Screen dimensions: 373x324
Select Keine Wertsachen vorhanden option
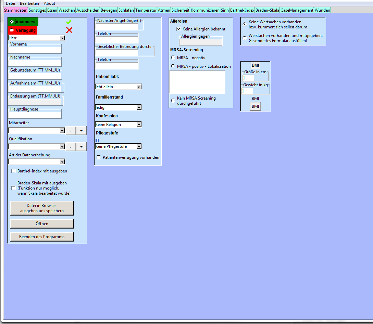click(244, 24)
